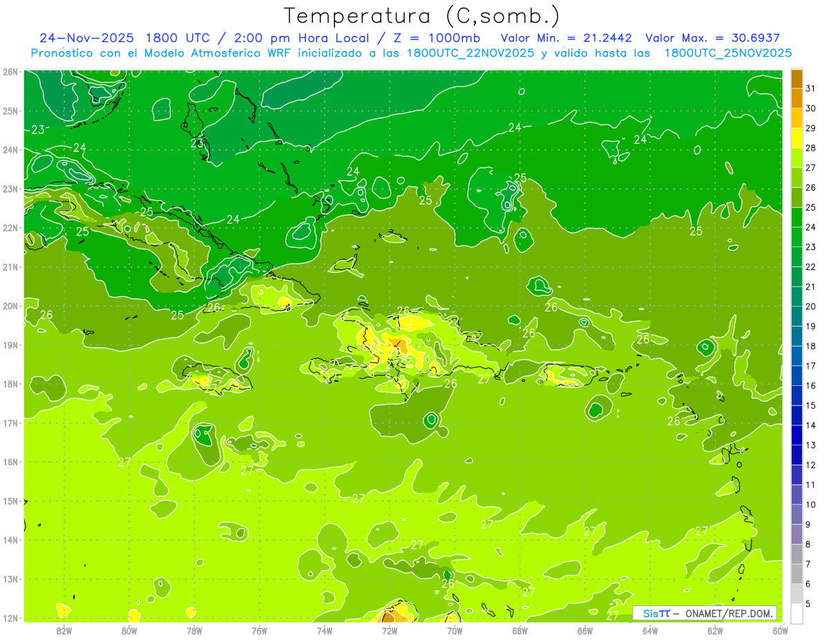
Task: Click the 80W longitude axis label
Action: point(129,630)
